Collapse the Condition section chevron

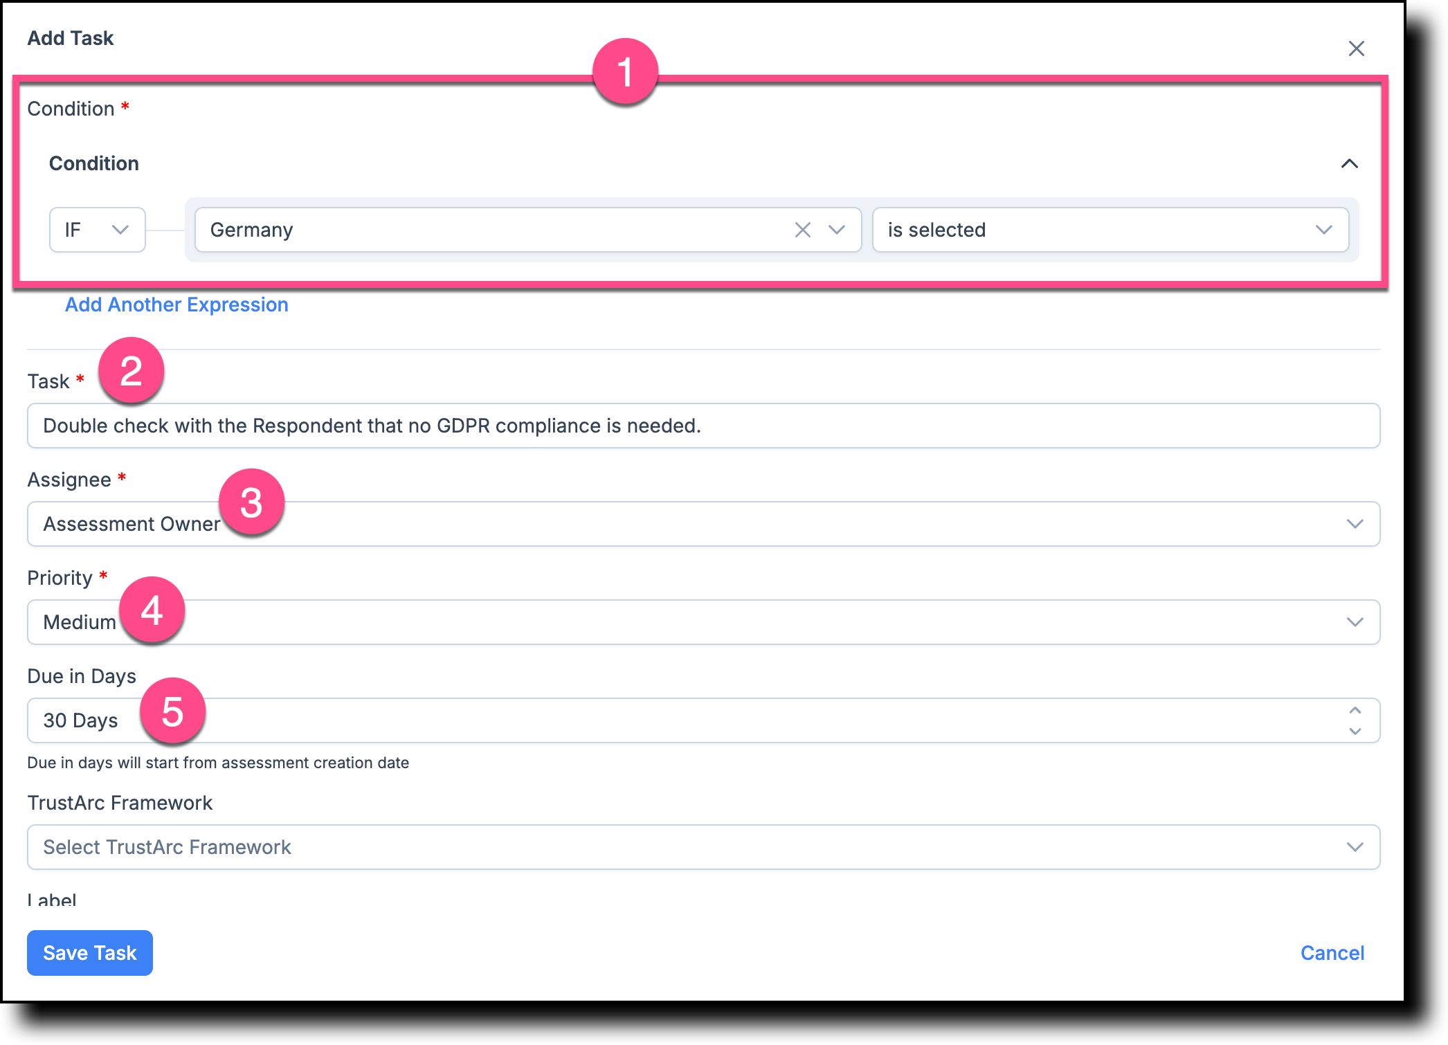[1349, 164]
